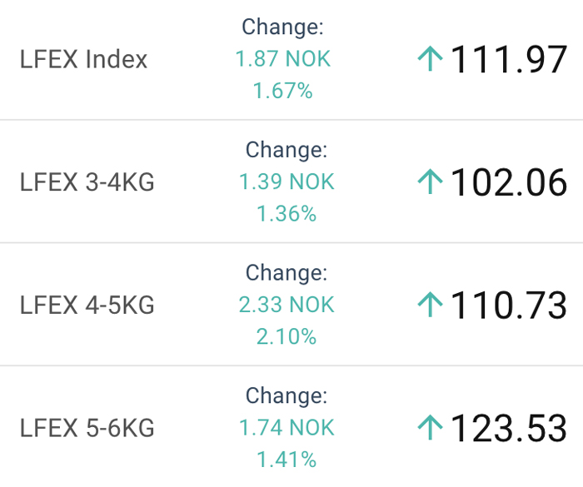
Task: Click the up arrow beside 110.73
Action: (431, 305)
